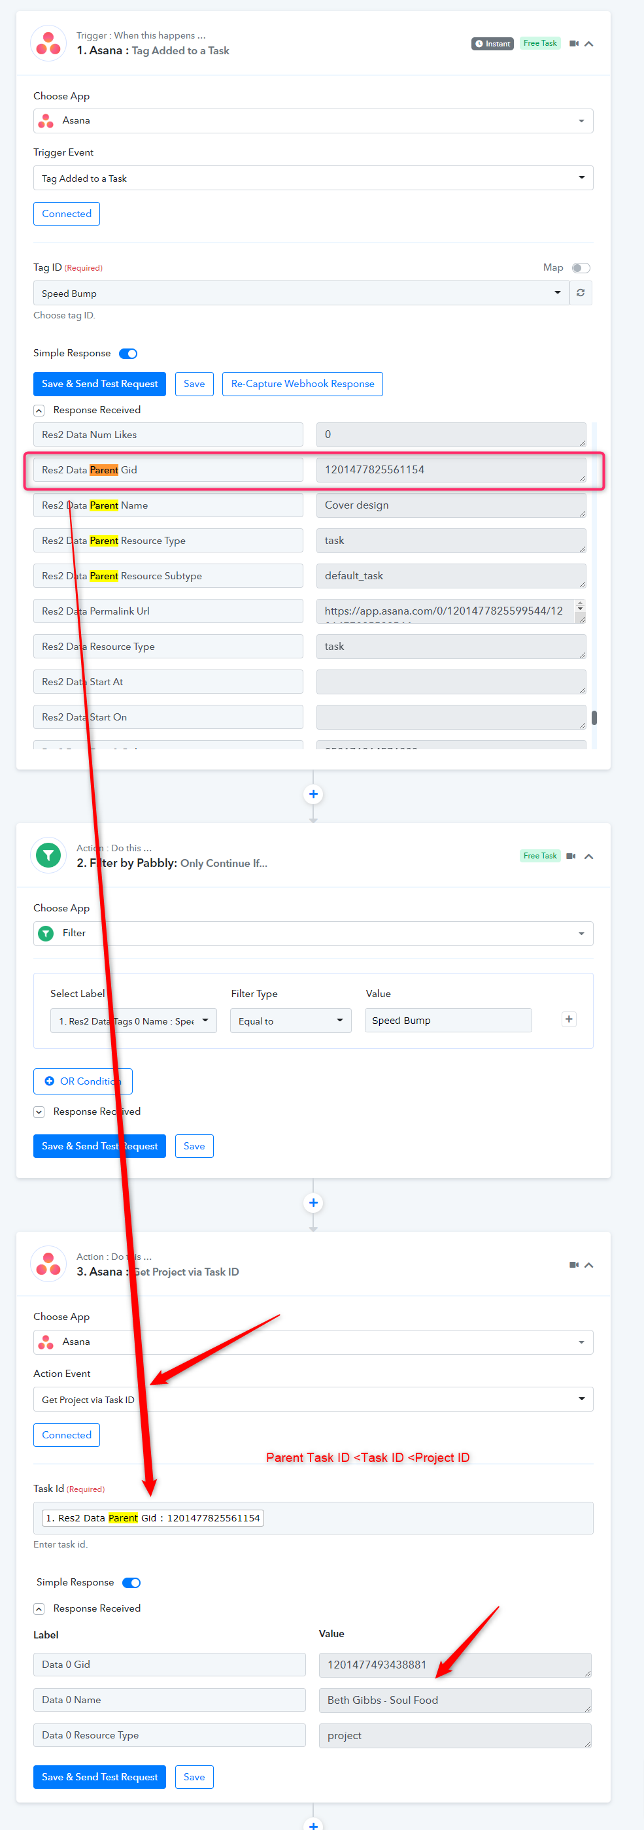Click Re-Capture Webhook Response button
Viewport: 644px width, 1830px height.
(303, 384)
